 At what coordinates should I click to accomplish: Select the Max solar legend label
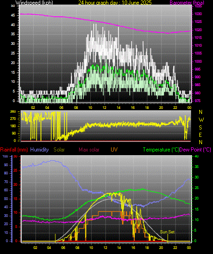[x=89, y=150]
